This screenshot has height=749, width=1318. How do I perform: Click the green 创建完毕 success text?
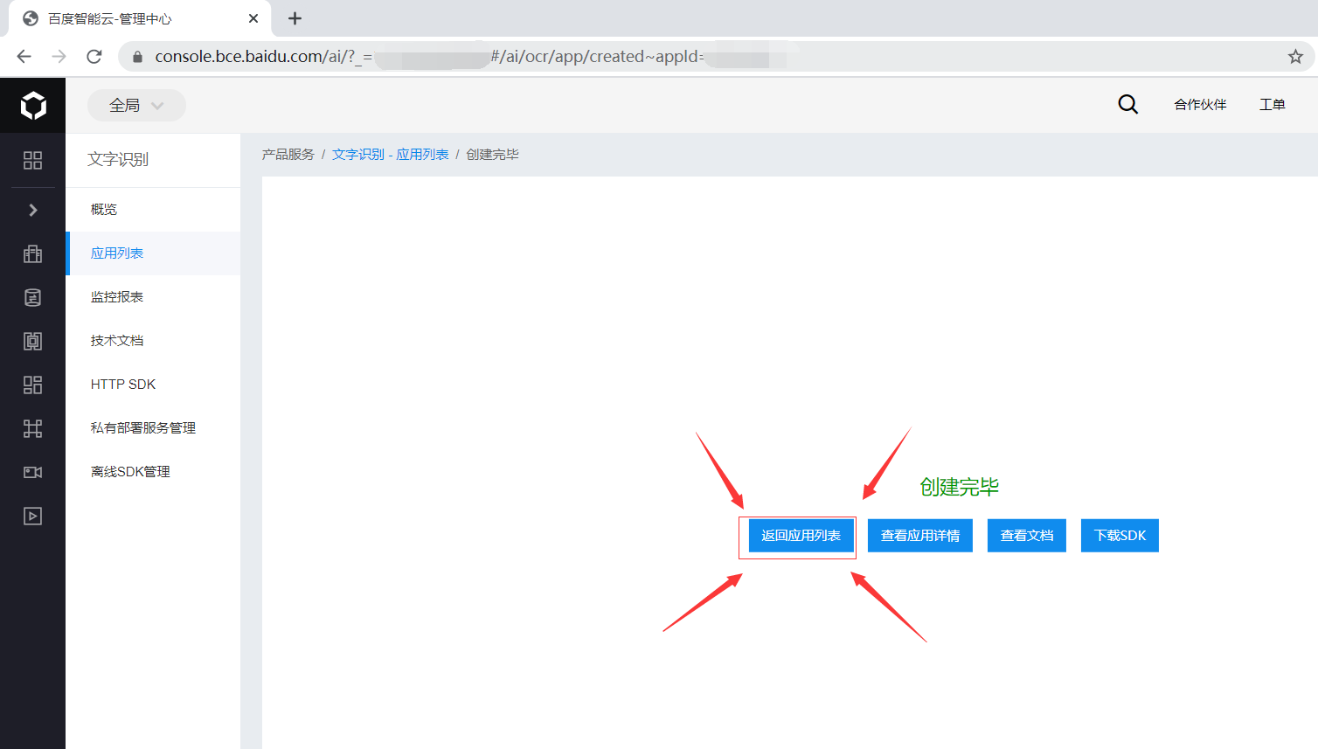[959, 487]
